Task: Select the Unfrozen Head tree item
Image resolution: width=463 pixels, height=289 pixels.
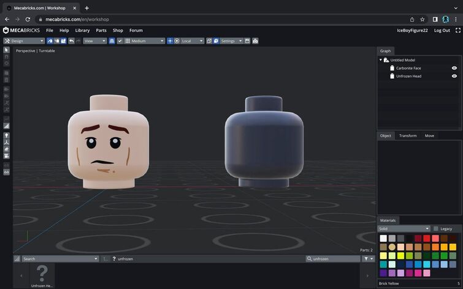Action: 408,76
